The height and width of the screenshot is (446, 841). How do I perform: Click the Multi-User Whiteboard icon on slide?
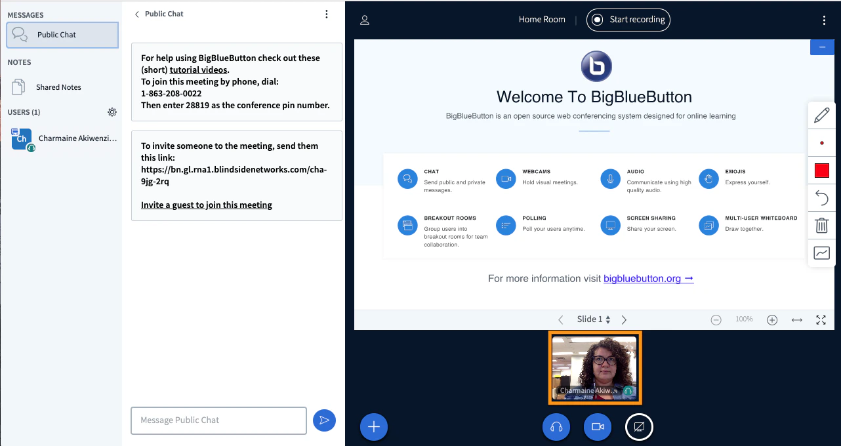pyautogui.click(x=708, y=225)
